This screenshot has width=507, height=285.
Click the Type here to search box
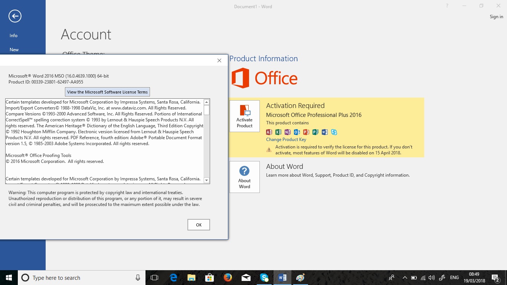tap(81, 278)
